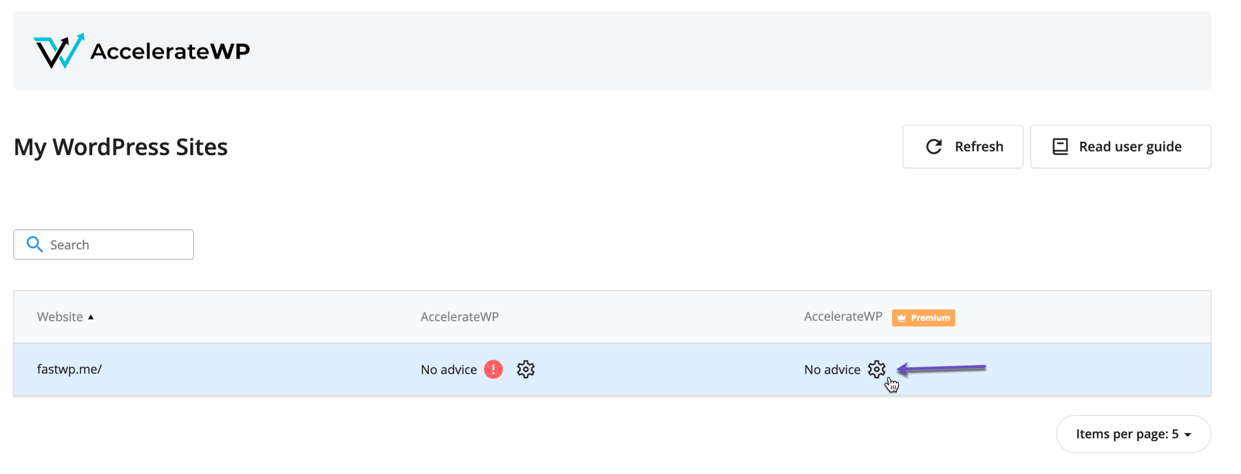
Task: Open the Read user guide
Action: (1120, 146)
